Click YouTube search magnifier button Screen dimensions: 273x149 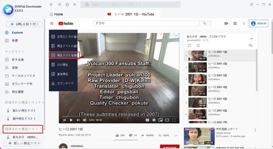pyautogui.click(x=205, y=23)
